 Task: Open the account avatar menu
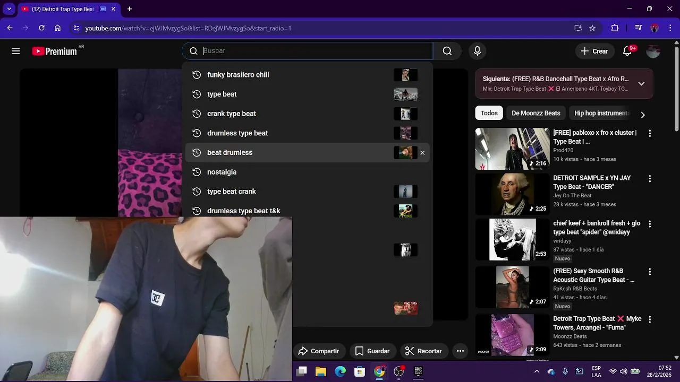click(653, 51)
